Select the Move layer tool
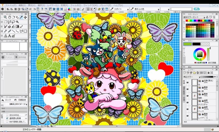Viewport: 219px width, 132px height. click(25, 17)
